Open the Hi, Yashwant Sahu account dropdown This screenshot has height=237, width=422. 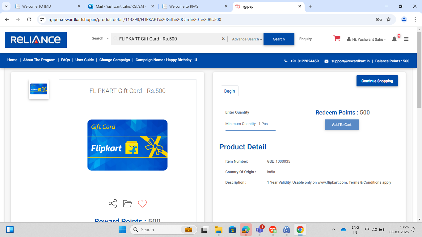click(366, 39)
